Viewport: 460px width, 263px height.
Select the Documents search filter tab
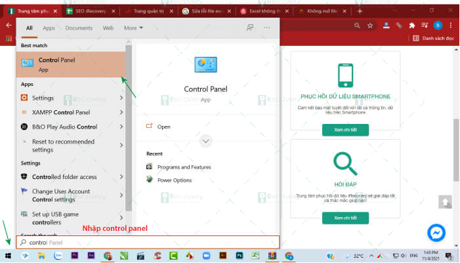[79, 28]
